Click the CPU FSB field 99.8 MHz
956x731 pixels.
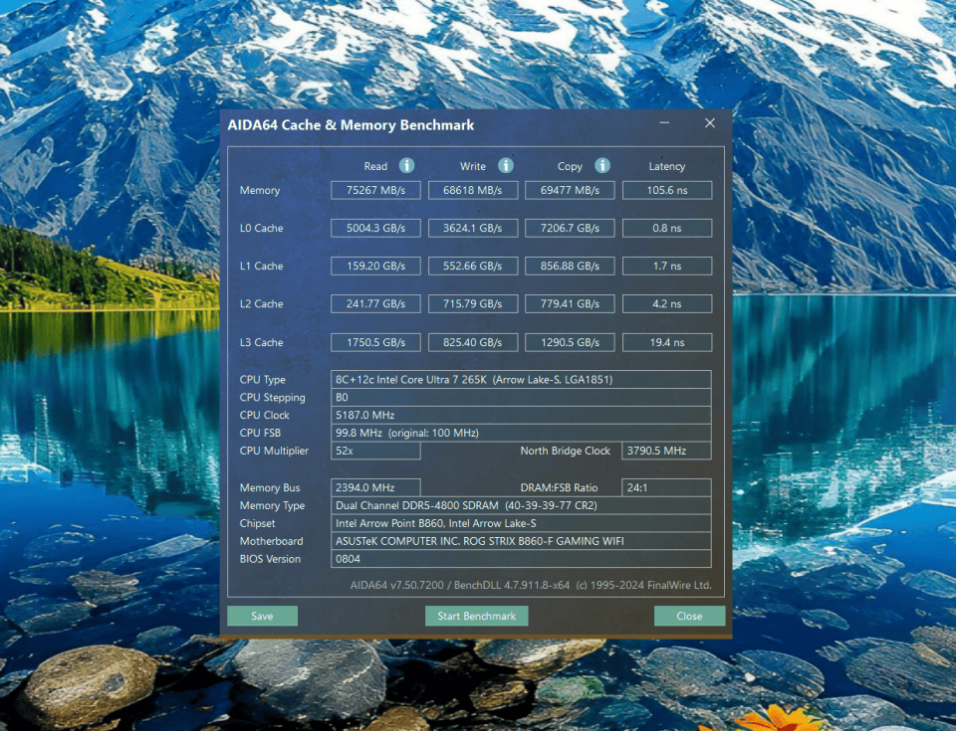click(x=521, y=433)
